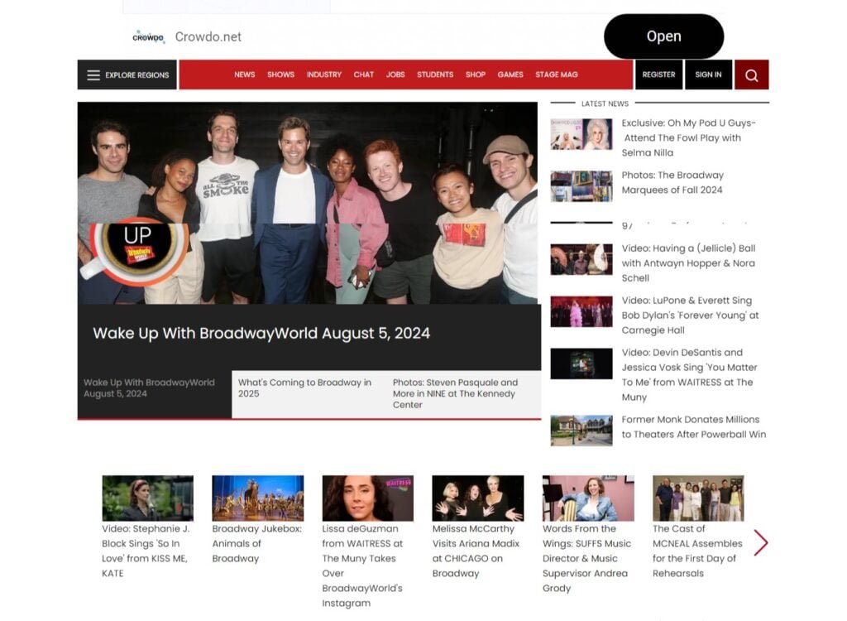
Task: Go to the GAMES section
Action: [510, 75]
